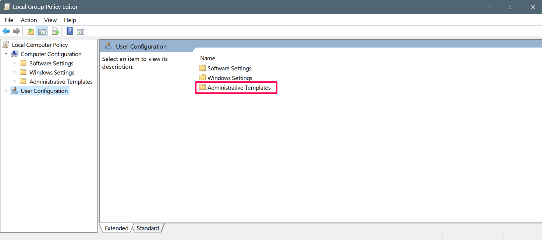Expand the User Configuration node

6,91
